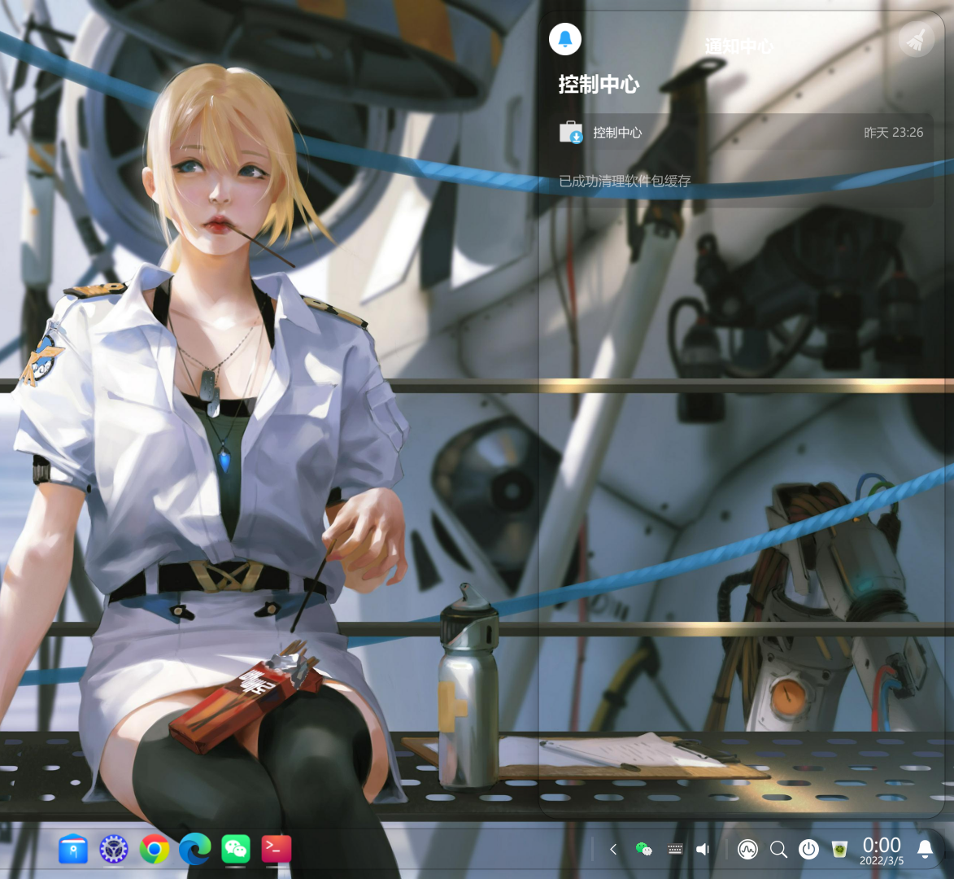Open the search magnifier in the dock
Image resolution: width=954 pixels, height=879 pixels.
(778, 849)
